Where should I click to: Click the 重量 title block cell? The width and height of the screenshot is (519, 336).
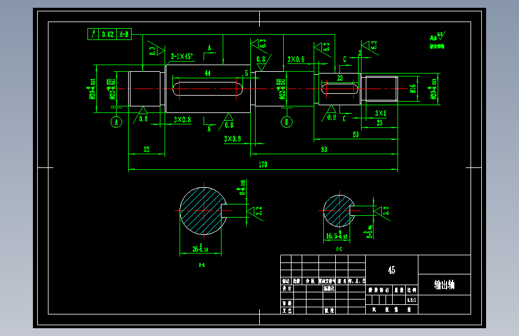[x=399, y=290]
